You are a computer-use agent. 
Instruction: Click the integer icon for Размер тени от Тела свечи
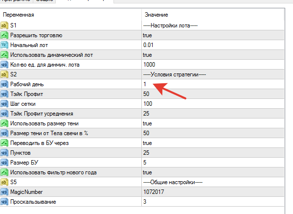pyautogui.click(x=4, y=133)
